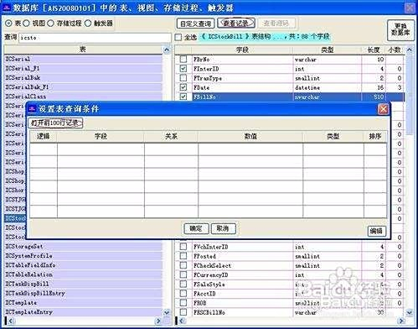This screenshot has width=418, height=329.
Task: Click the main window title bar icon
Action: 6,8
